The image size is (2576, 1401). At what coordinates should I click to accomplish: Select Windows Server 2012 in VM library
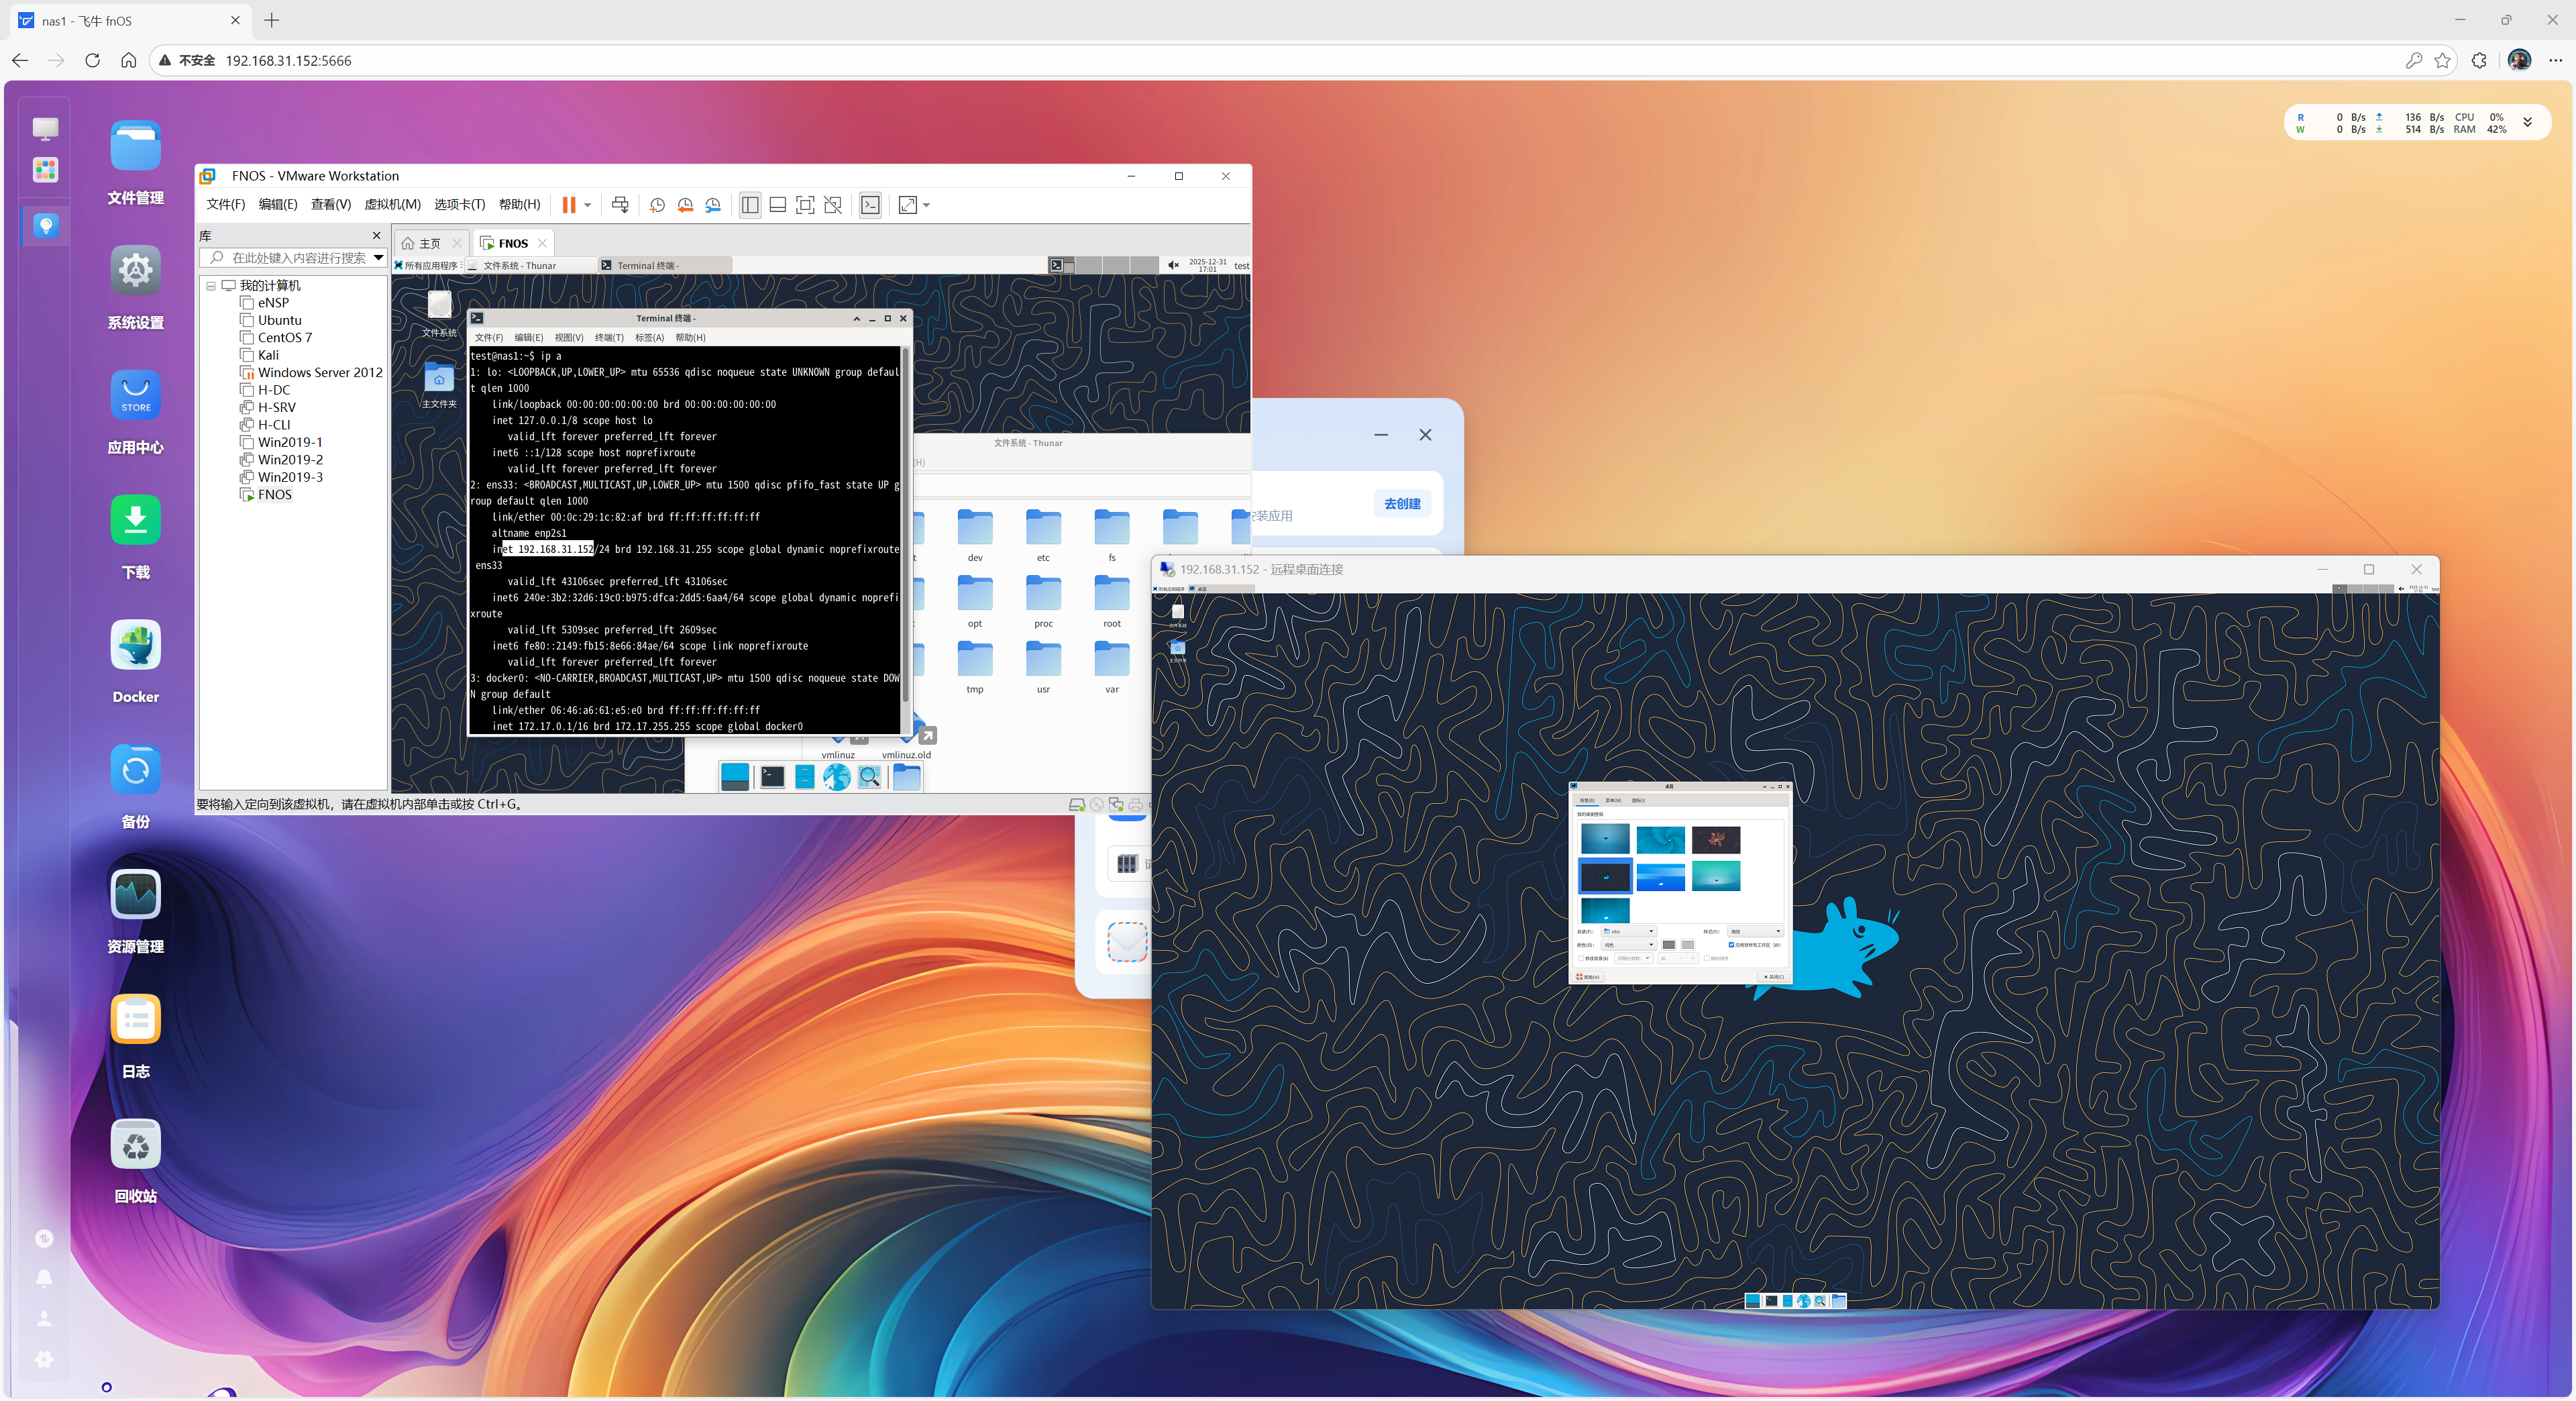point(320,372)
